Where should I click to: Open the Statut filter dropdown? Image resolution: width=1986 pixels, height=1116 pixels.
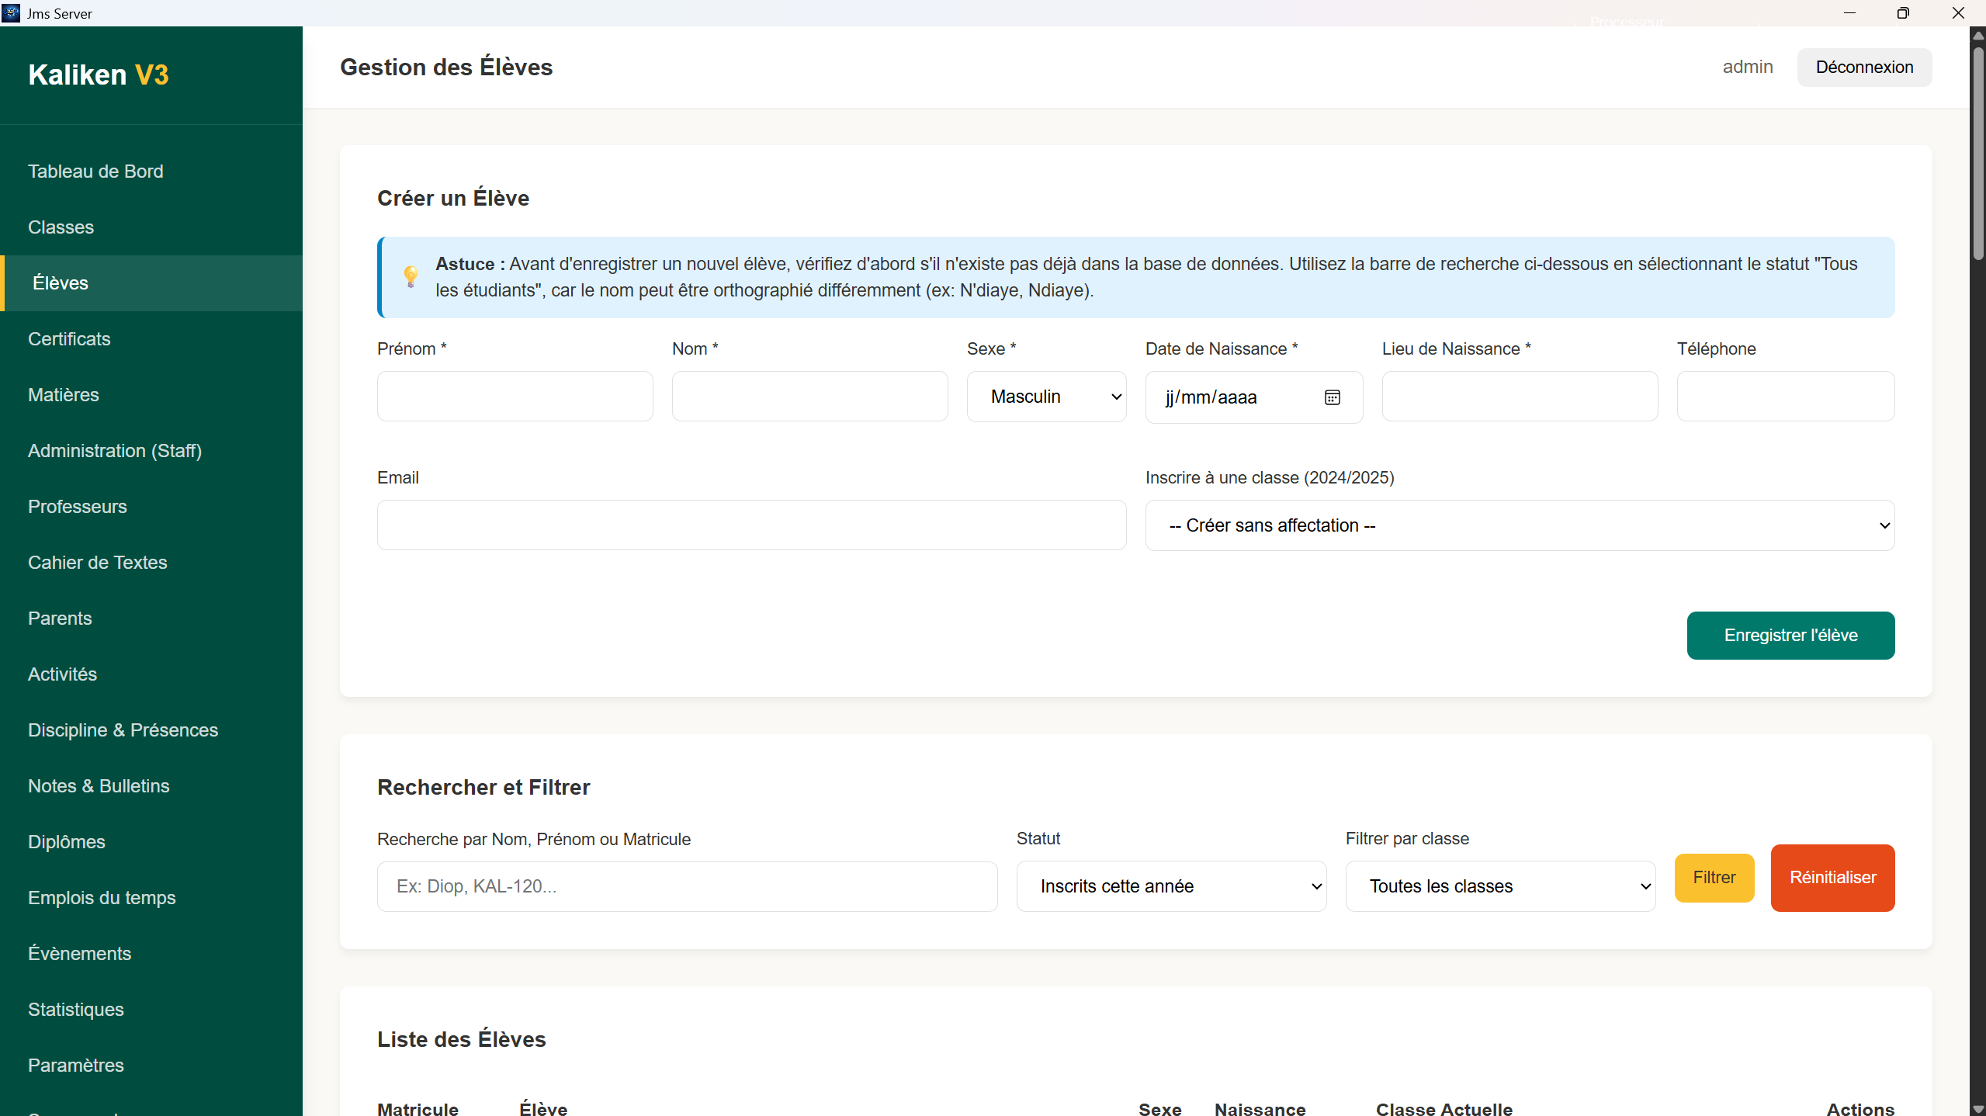tap(1170, 886)
